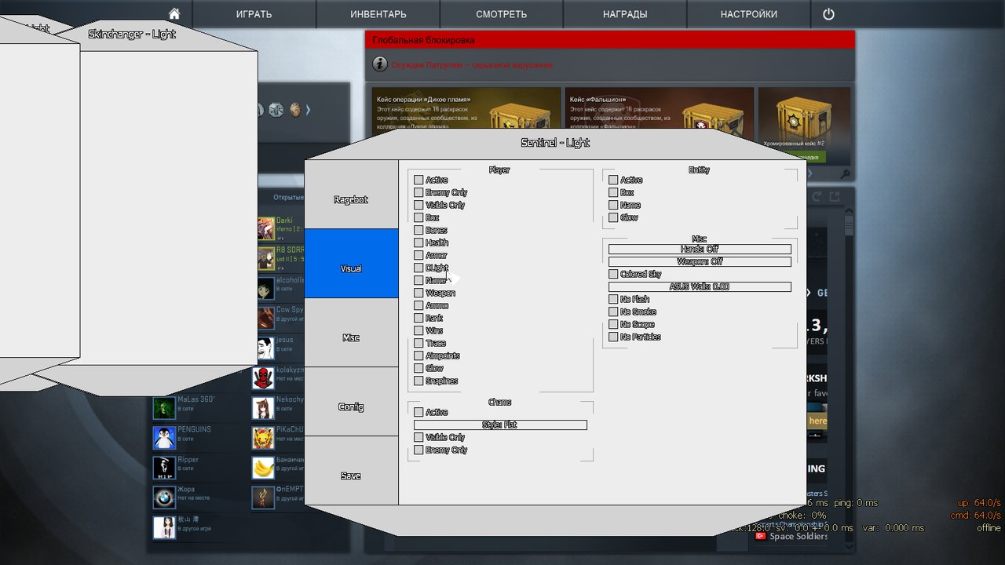Image resolution: width=1005 pixels, height=565 pixels.
Task: Toggle the Snaplines checkbox
Action: tap(418, 381)
